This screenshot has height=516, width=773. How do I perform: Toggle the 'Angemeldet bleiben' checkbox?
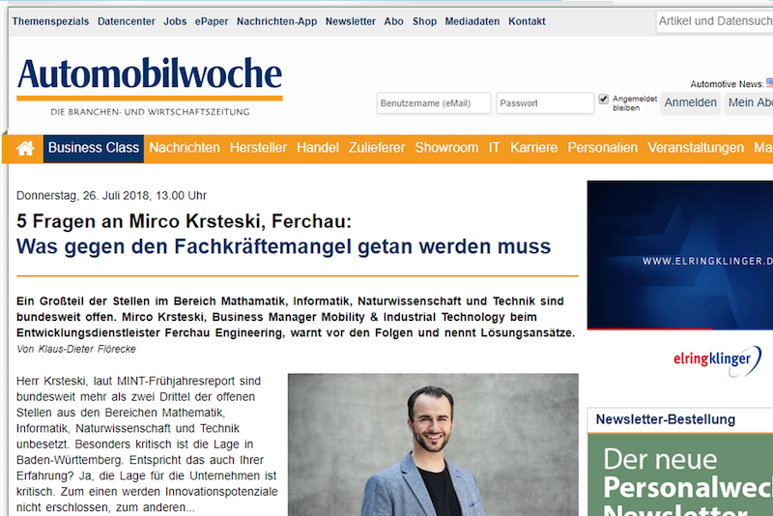pos(603,100)
